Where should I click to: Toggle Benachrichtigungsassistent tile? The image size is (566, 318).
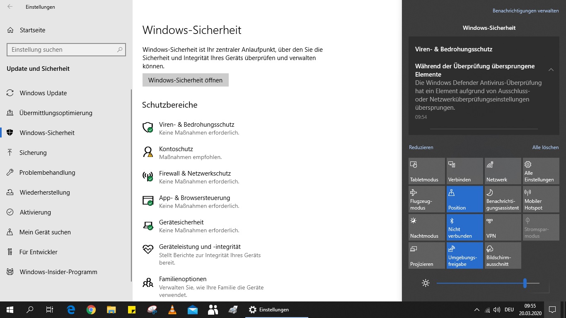pyautogui.click(x=503, y=199)
